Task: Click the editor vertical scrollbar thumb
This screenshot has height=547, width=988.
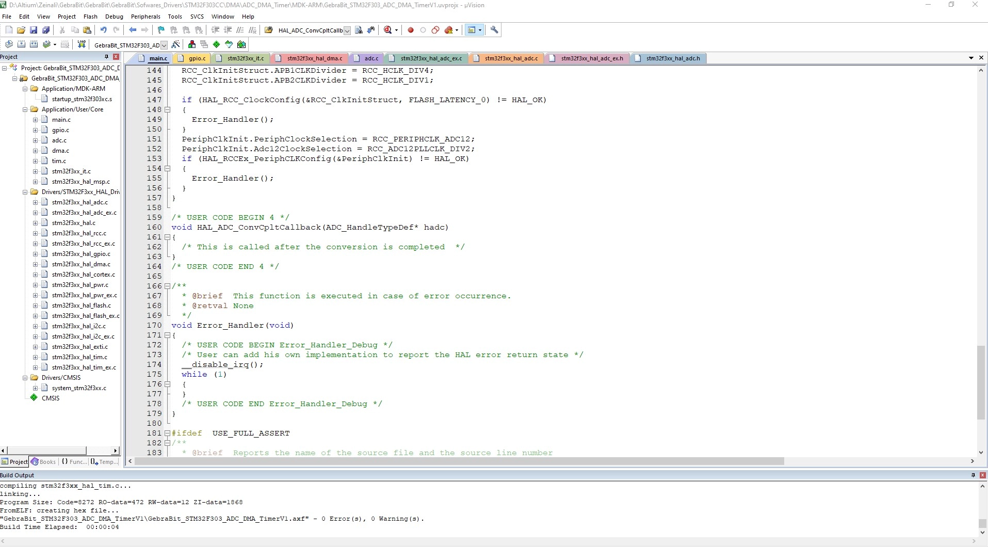Action: click(981, 382)
